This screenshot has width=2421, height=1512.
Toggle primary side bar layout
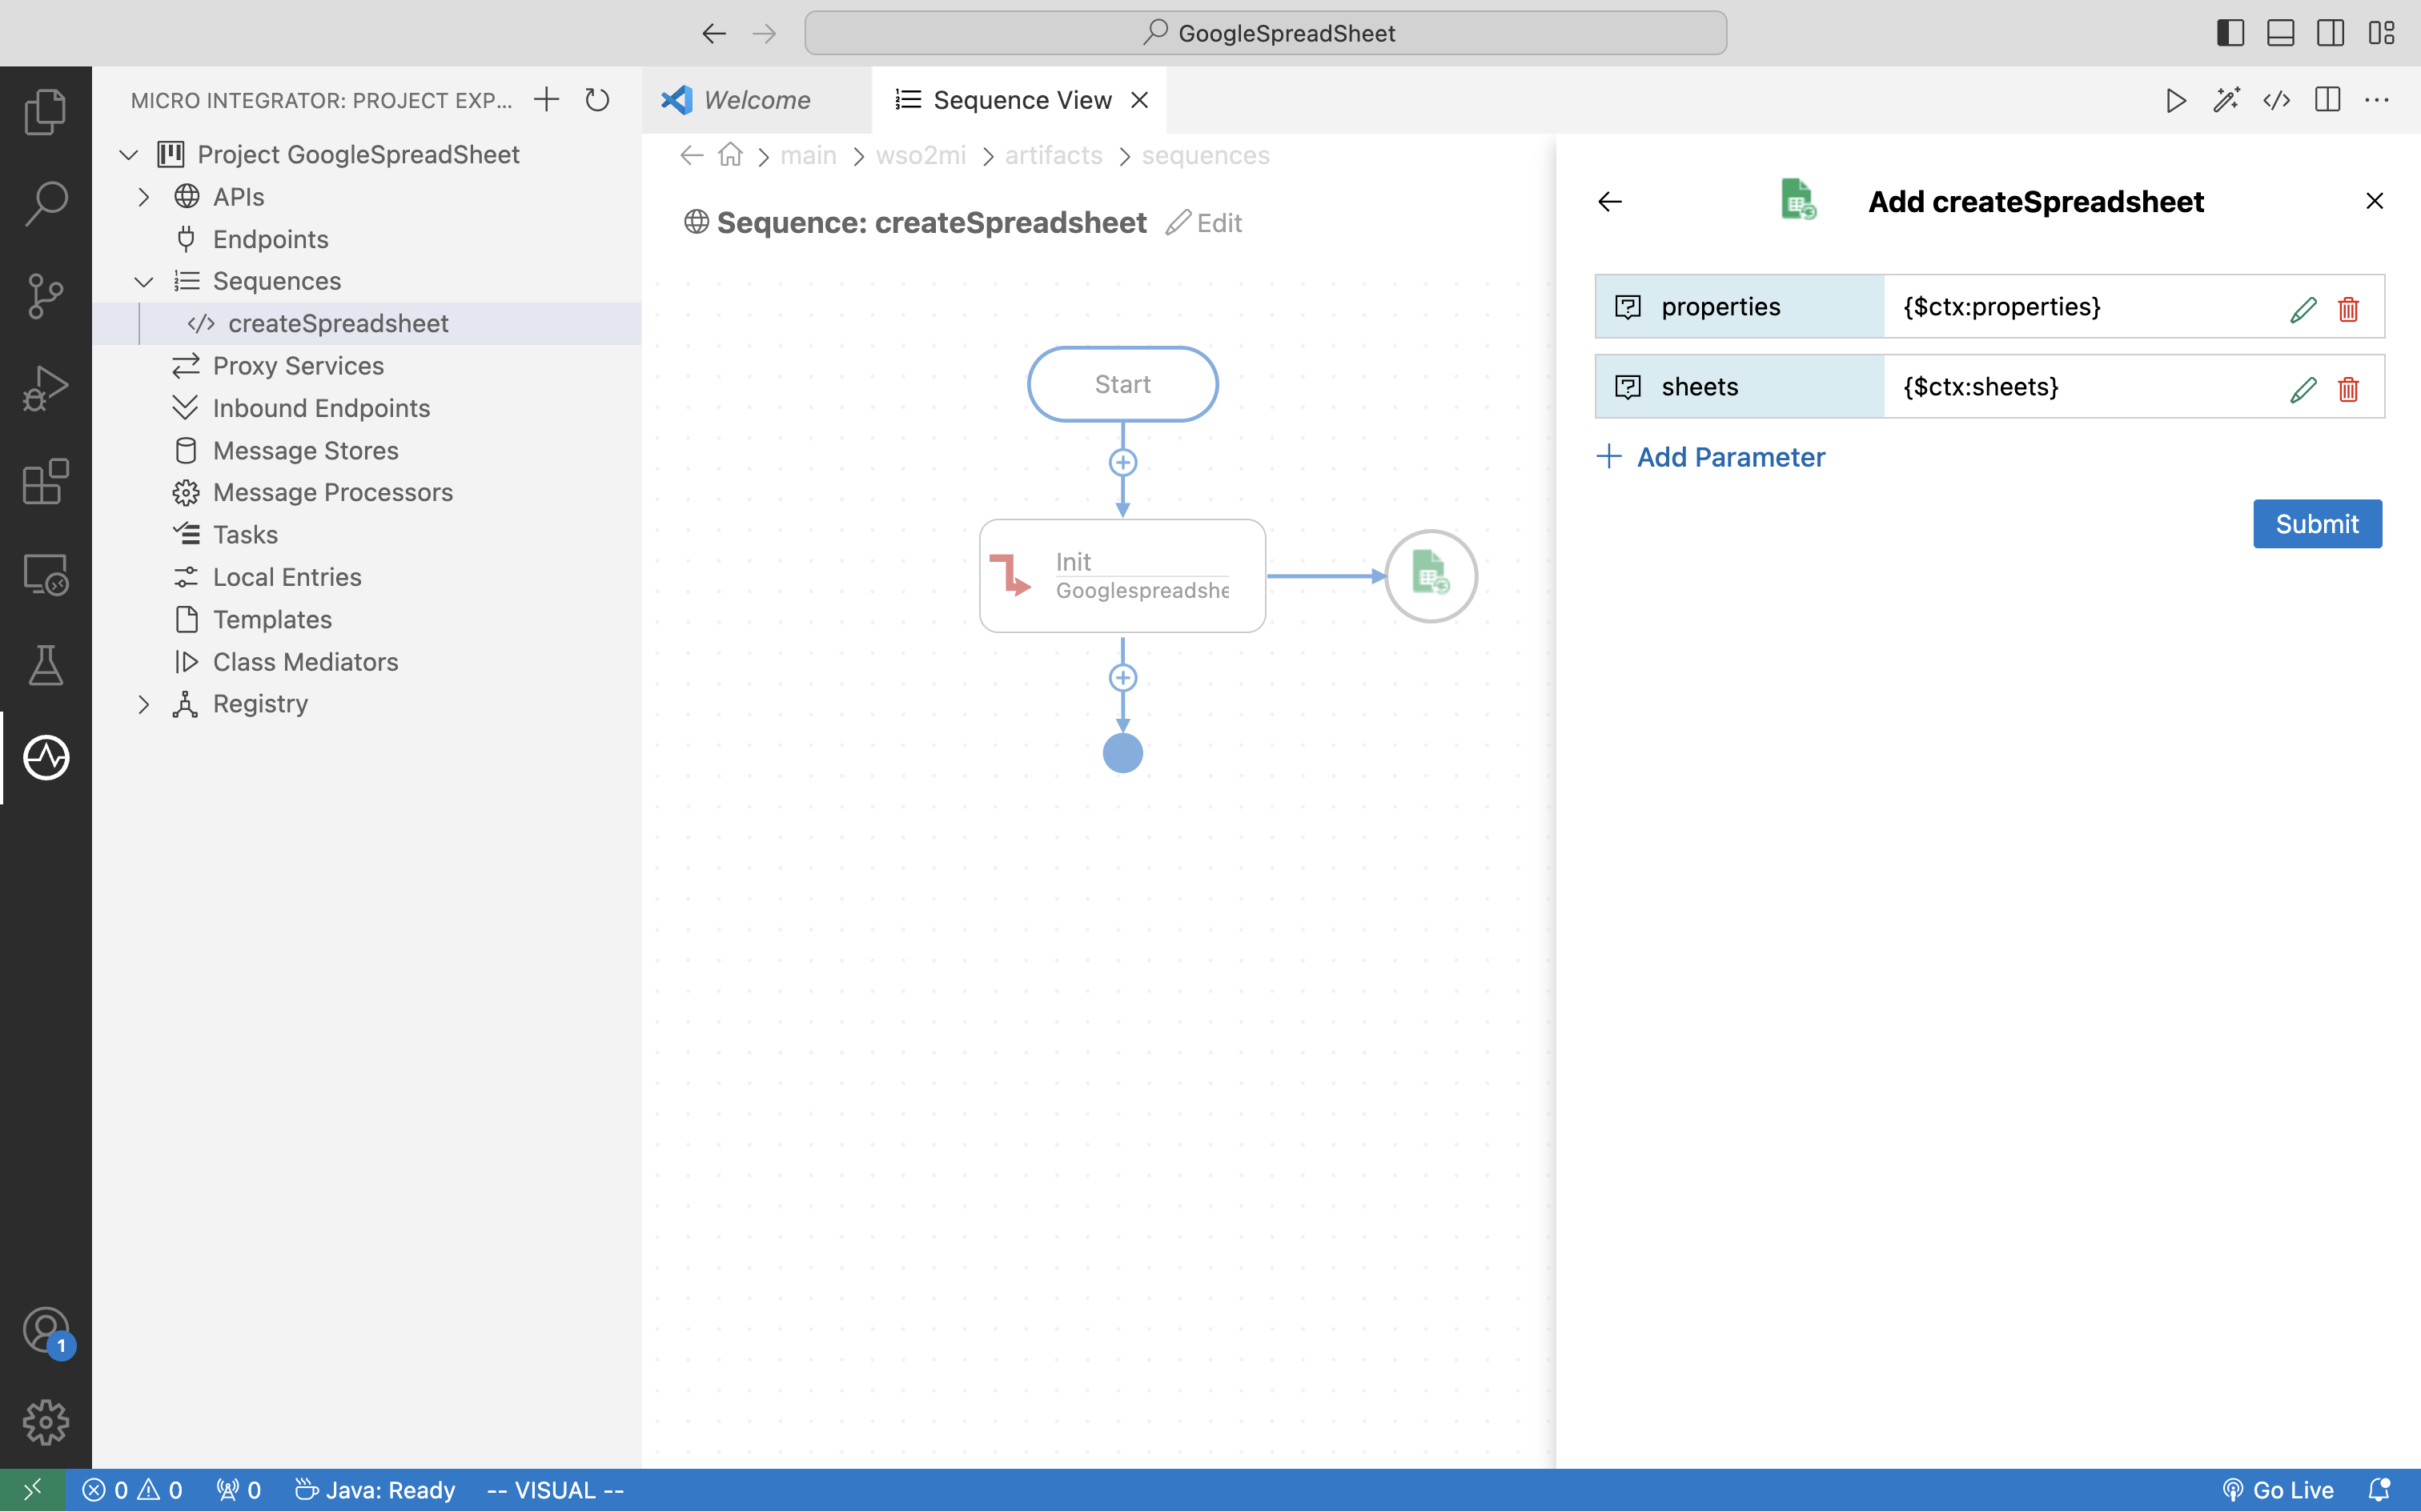click(2230, 33)
